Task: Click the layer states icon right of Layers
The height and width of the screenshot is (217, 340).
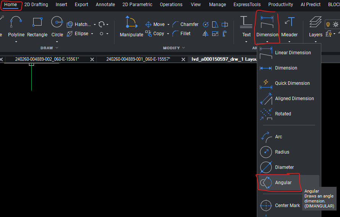Action: coord(329,34)
